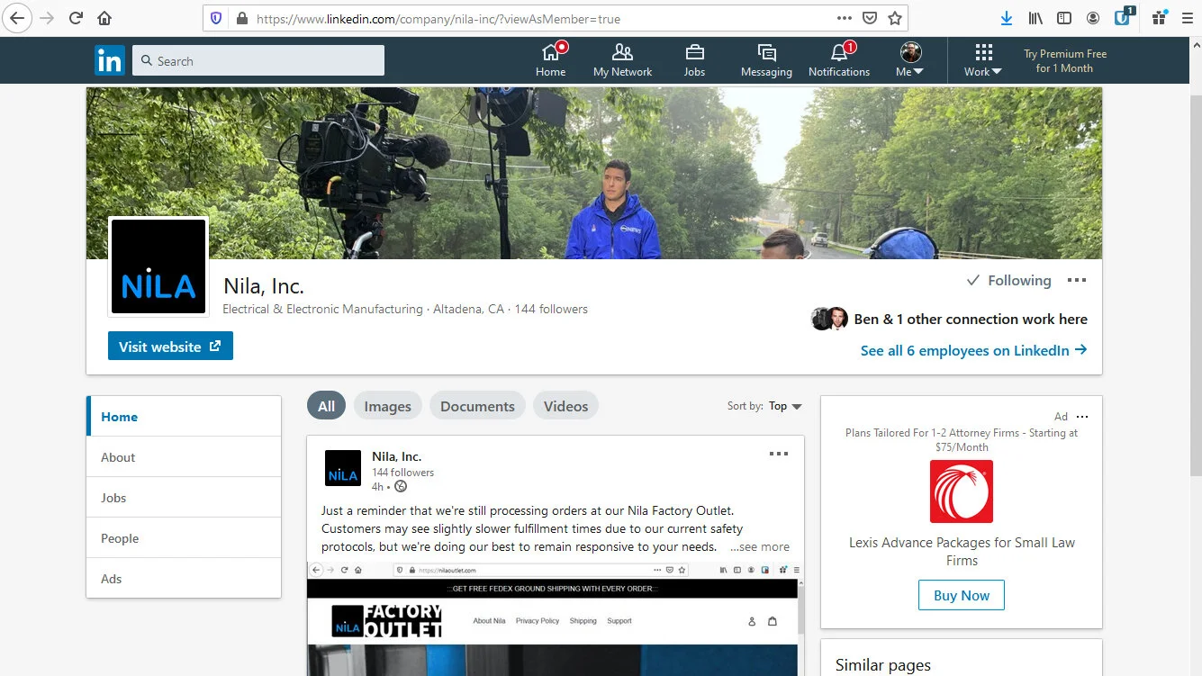1202x676 pixels.
Task: Select the Images posts filter
Action: click(387, 406)
